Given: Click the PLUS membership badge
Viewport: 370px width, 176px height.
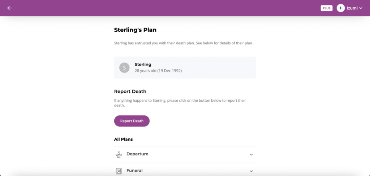Looking at the screenshot, I should [326, 8].
